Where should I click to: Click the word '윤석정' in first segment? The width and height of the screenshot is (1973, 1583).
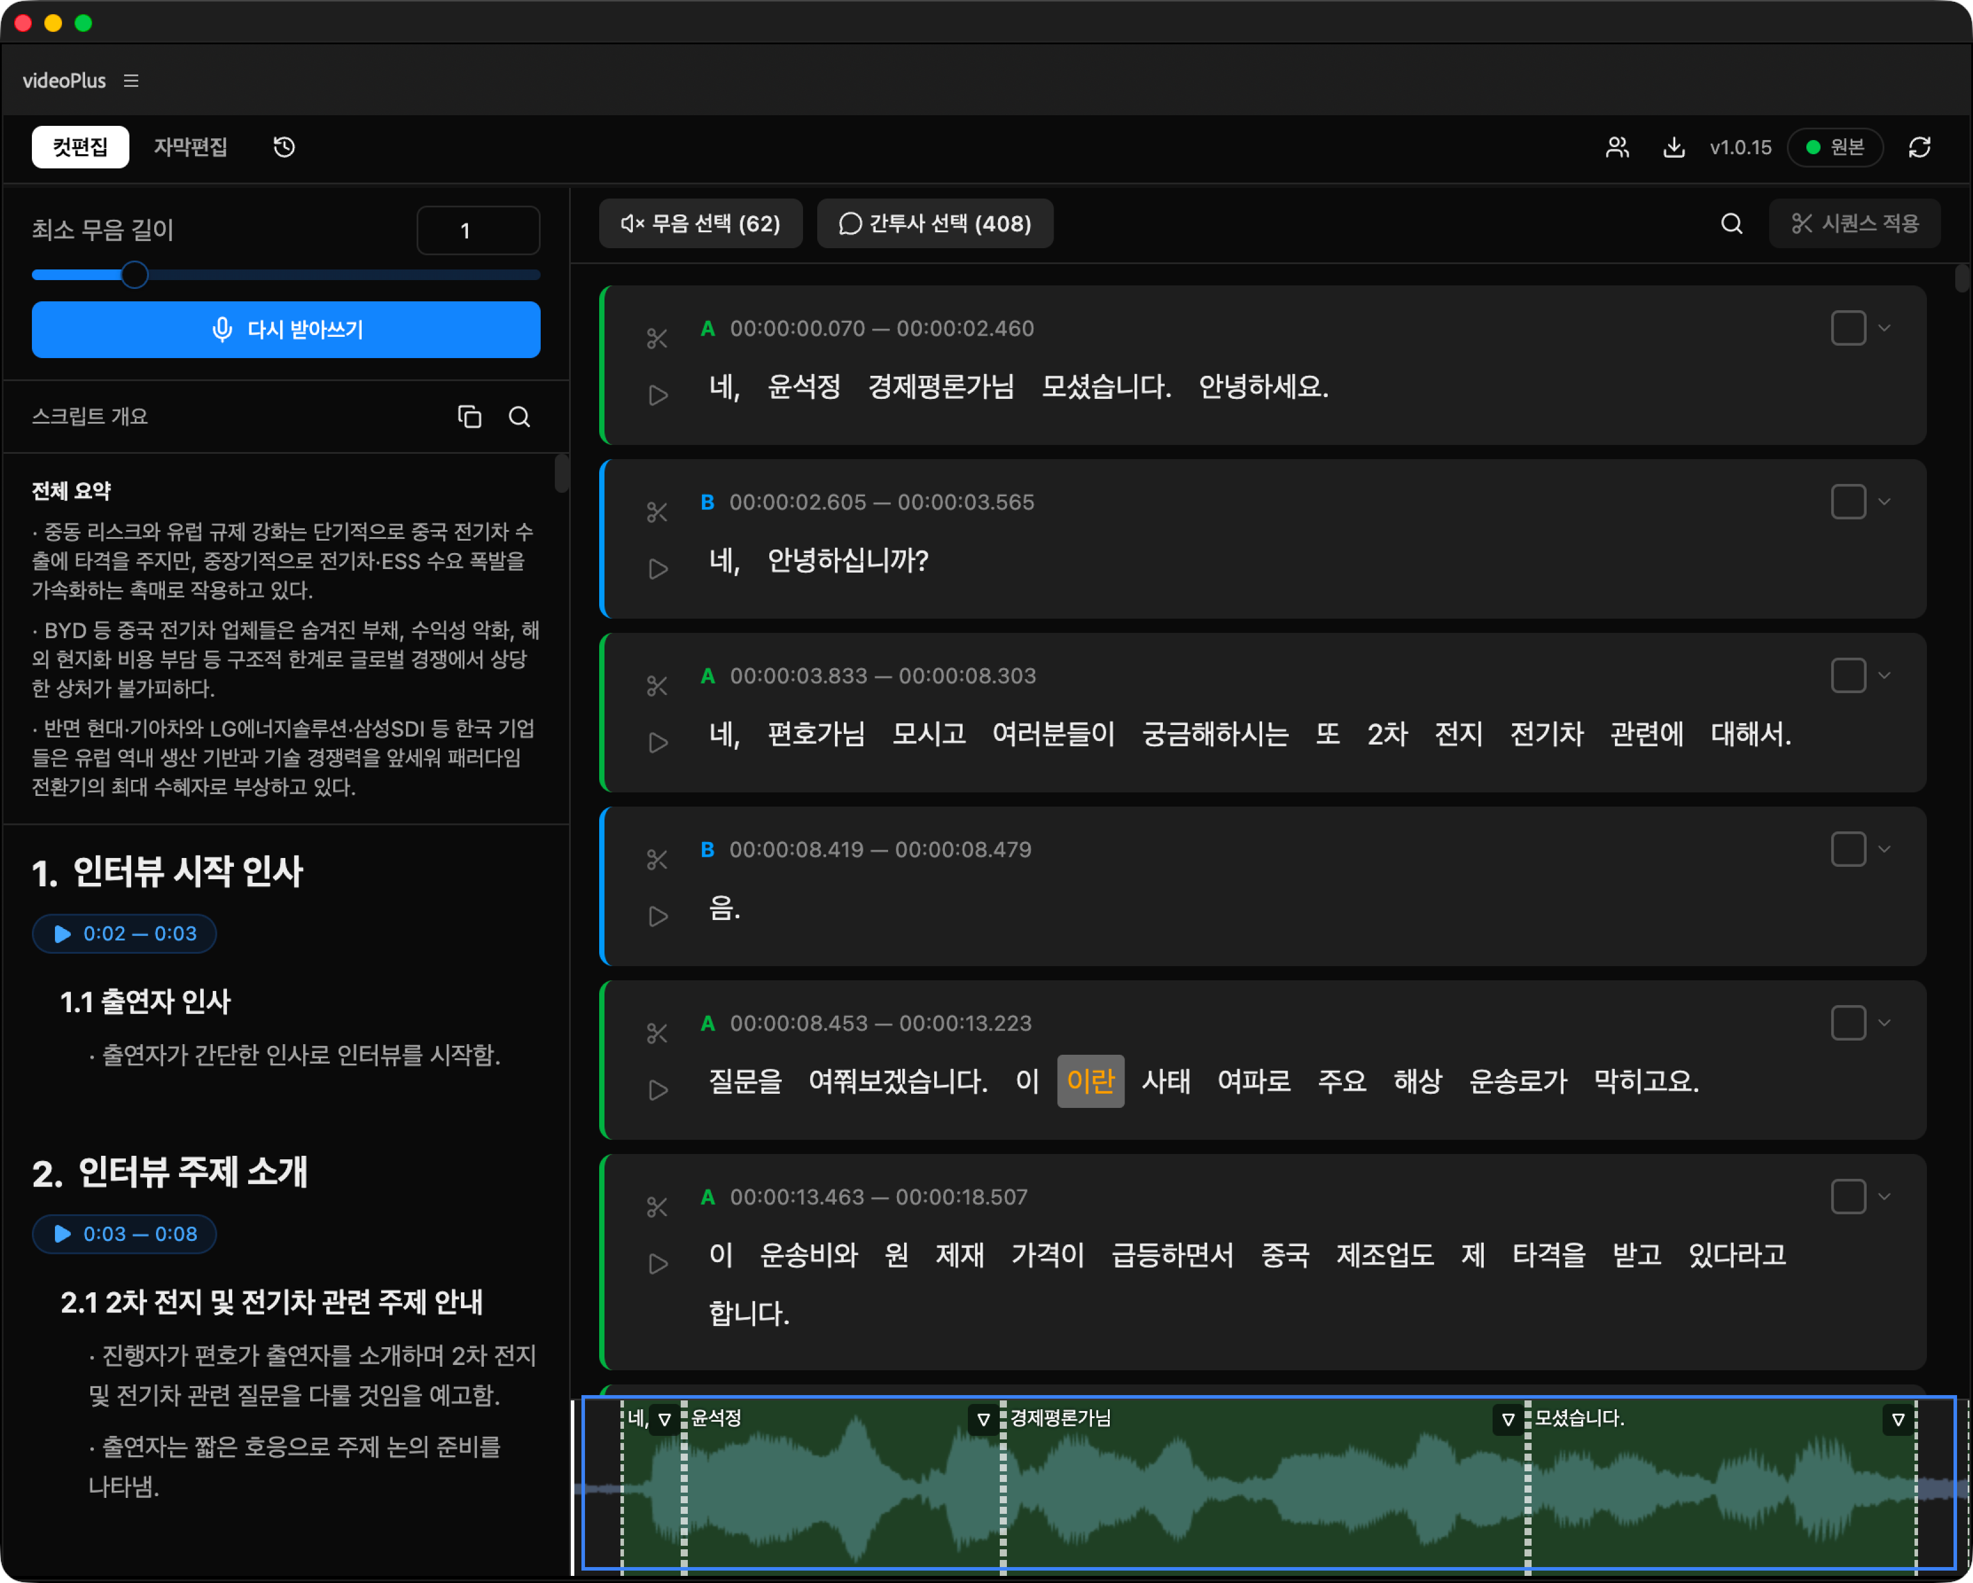click(x=804, y=386)
